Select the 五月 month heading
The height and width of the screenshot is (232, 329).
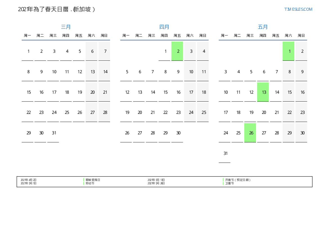(x=263, y=27)
